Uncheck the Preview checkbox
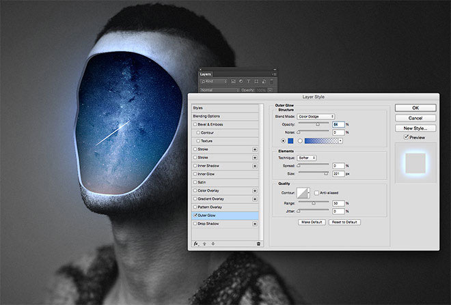451x305 pixels. click(x=406, y=137)
